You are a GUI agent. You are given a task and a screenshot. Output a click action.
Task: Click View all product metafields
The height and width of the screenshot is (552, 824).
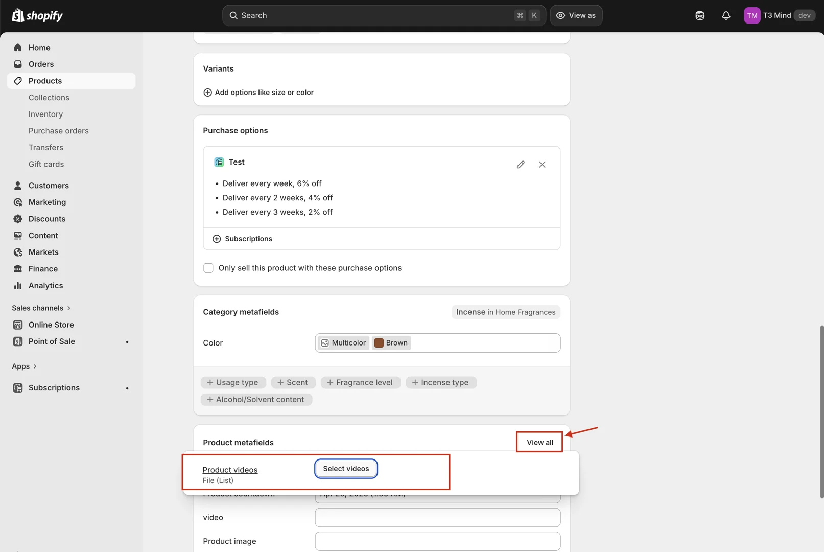540,443
